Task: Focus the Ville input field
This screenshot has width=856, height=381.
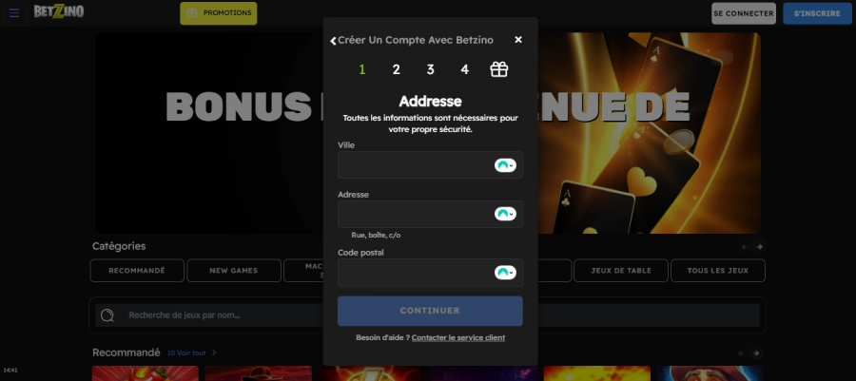Action: (414, 165)
